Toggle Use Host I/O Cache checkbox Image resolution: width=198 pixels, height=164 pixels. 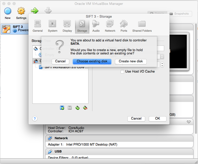pos(122,72)
